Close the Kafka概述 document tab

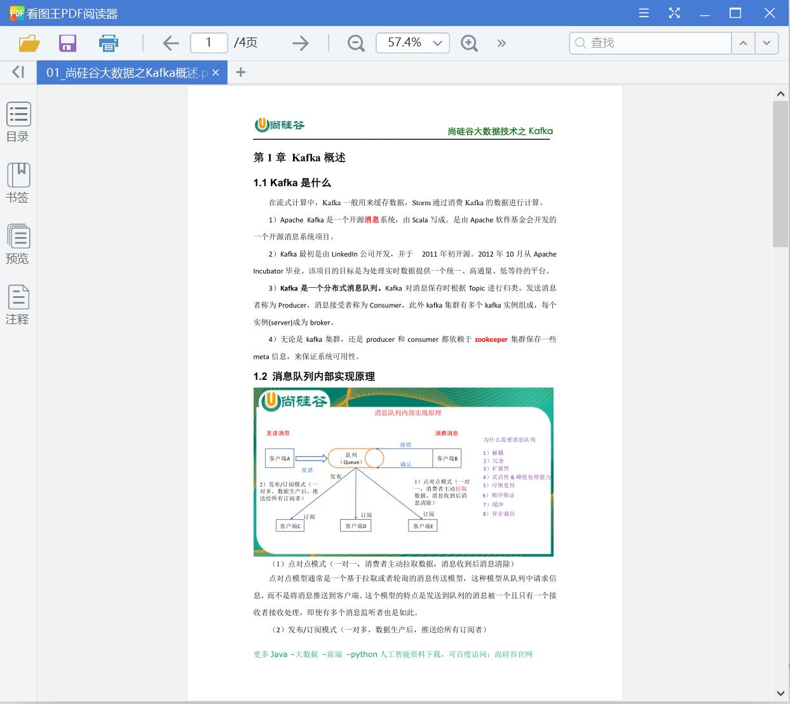click(215, 72)
